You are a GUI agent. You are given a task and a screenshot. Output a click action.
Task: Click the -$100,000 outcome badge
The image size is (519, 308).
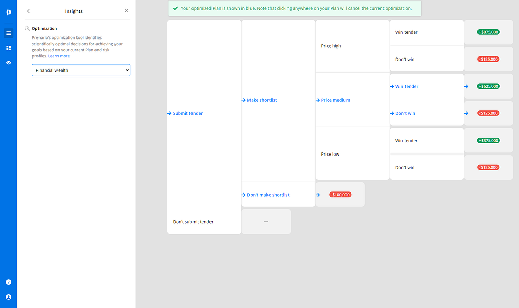click(x=340, y=195)
